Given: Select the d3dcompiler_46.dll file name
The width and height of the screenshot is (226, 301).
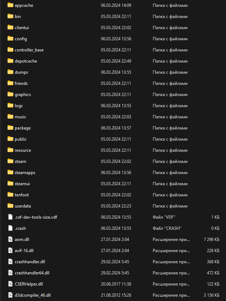Looking at the screenshot, I should [33, 295].
